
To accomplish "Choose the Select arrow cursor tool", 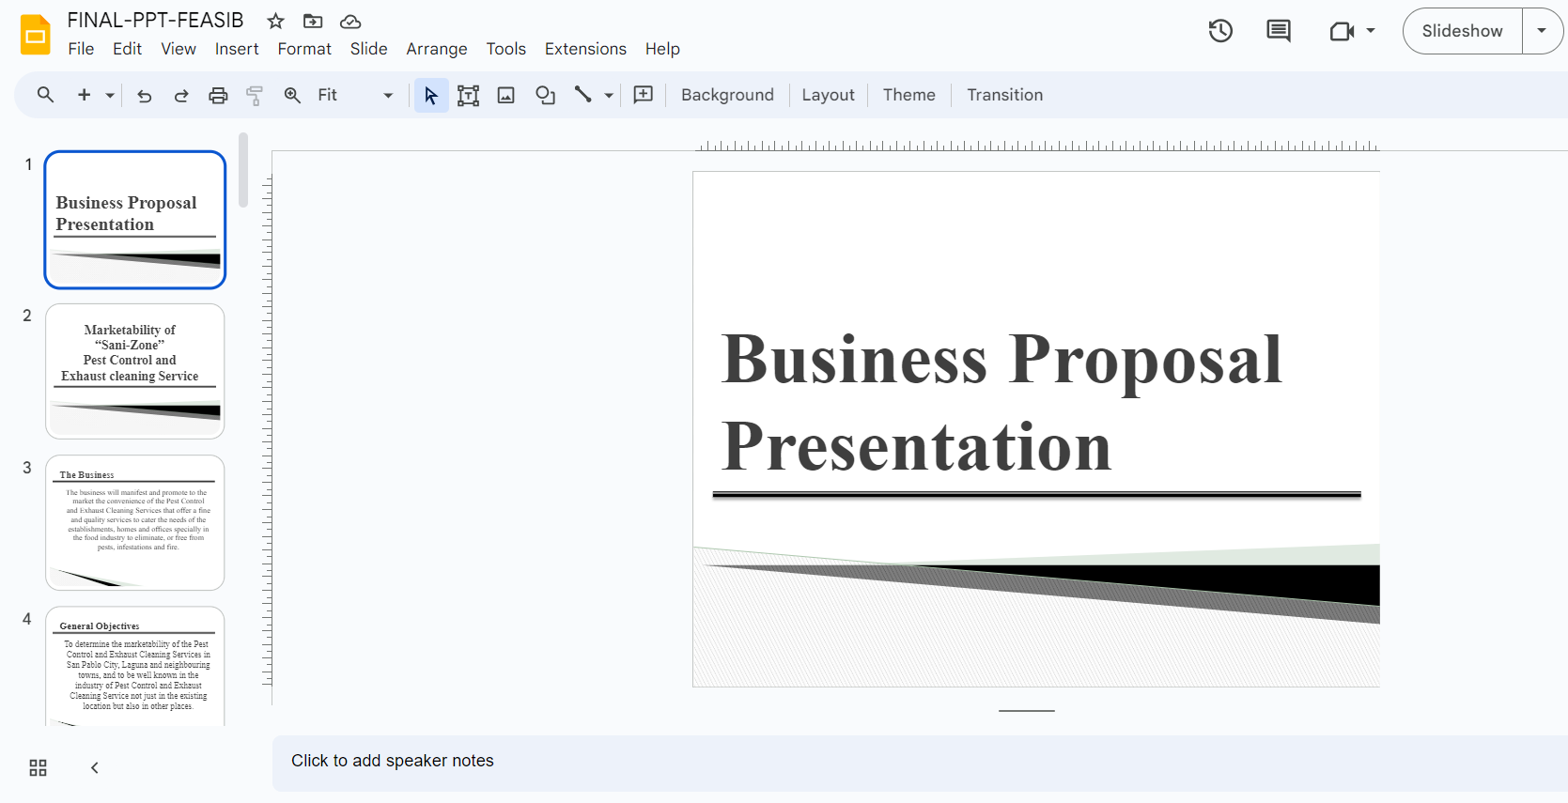I will pyautogui.click(x=431, y=95).
